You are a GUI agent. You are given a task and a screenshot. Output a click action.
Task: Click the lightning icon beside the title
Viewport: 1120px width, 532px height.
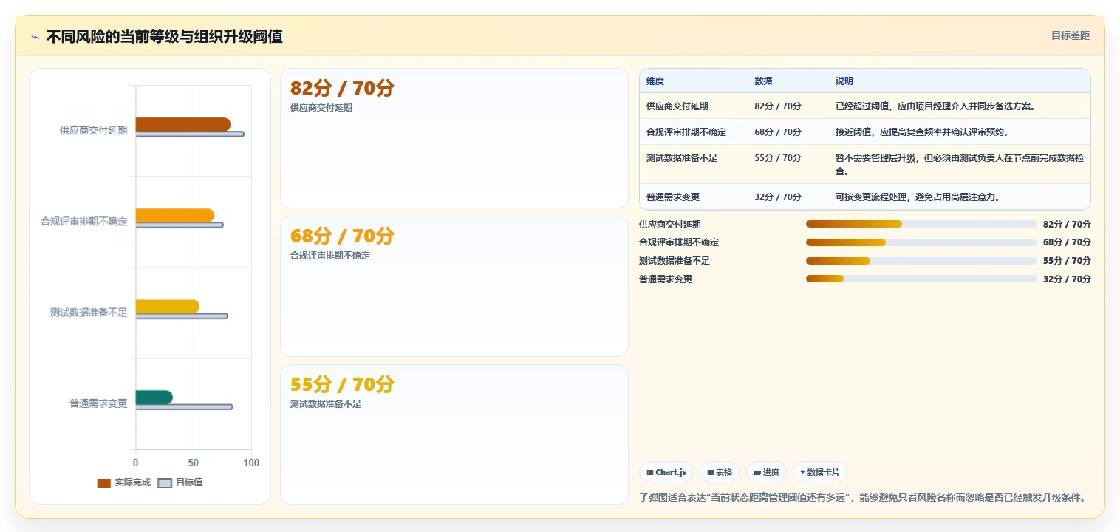click(x=35, y=37)
